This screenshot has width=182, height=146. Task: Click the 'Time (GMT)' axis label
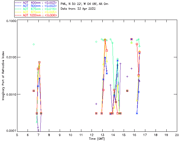(x=97, y=139)
